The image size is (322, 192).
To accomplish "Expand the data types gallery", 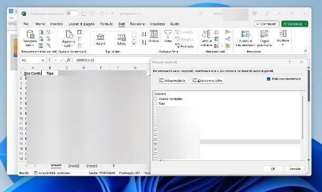I will (134, 44).
